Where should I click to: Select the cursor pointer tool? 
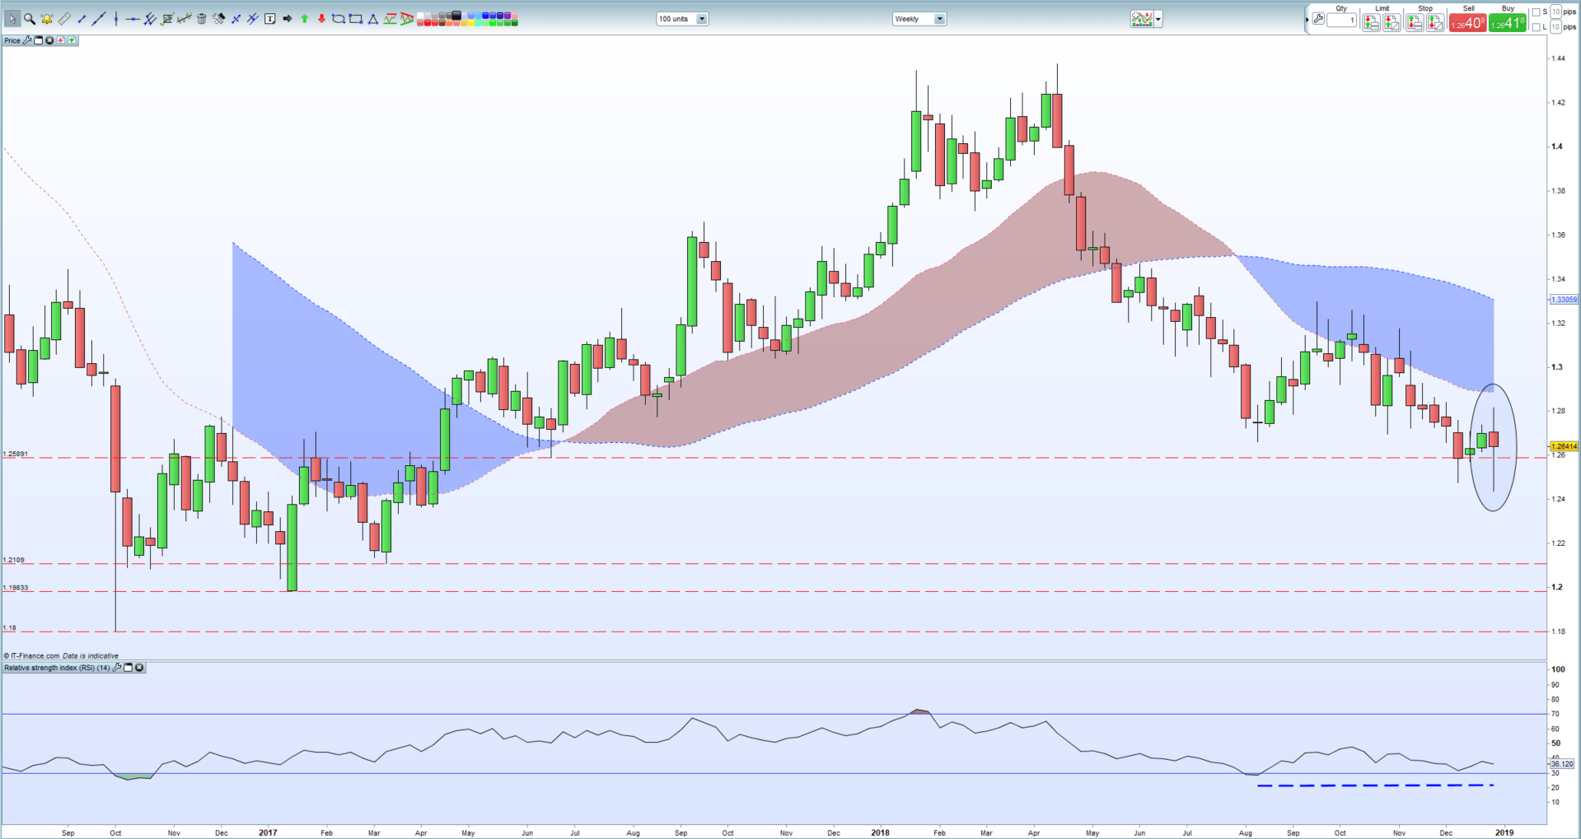click(12, 19)
